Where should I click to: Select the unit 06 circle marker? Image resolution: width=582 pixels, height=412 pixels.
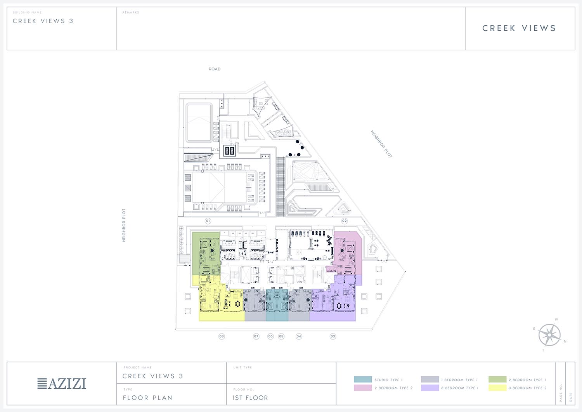click(x=270, y=336)
